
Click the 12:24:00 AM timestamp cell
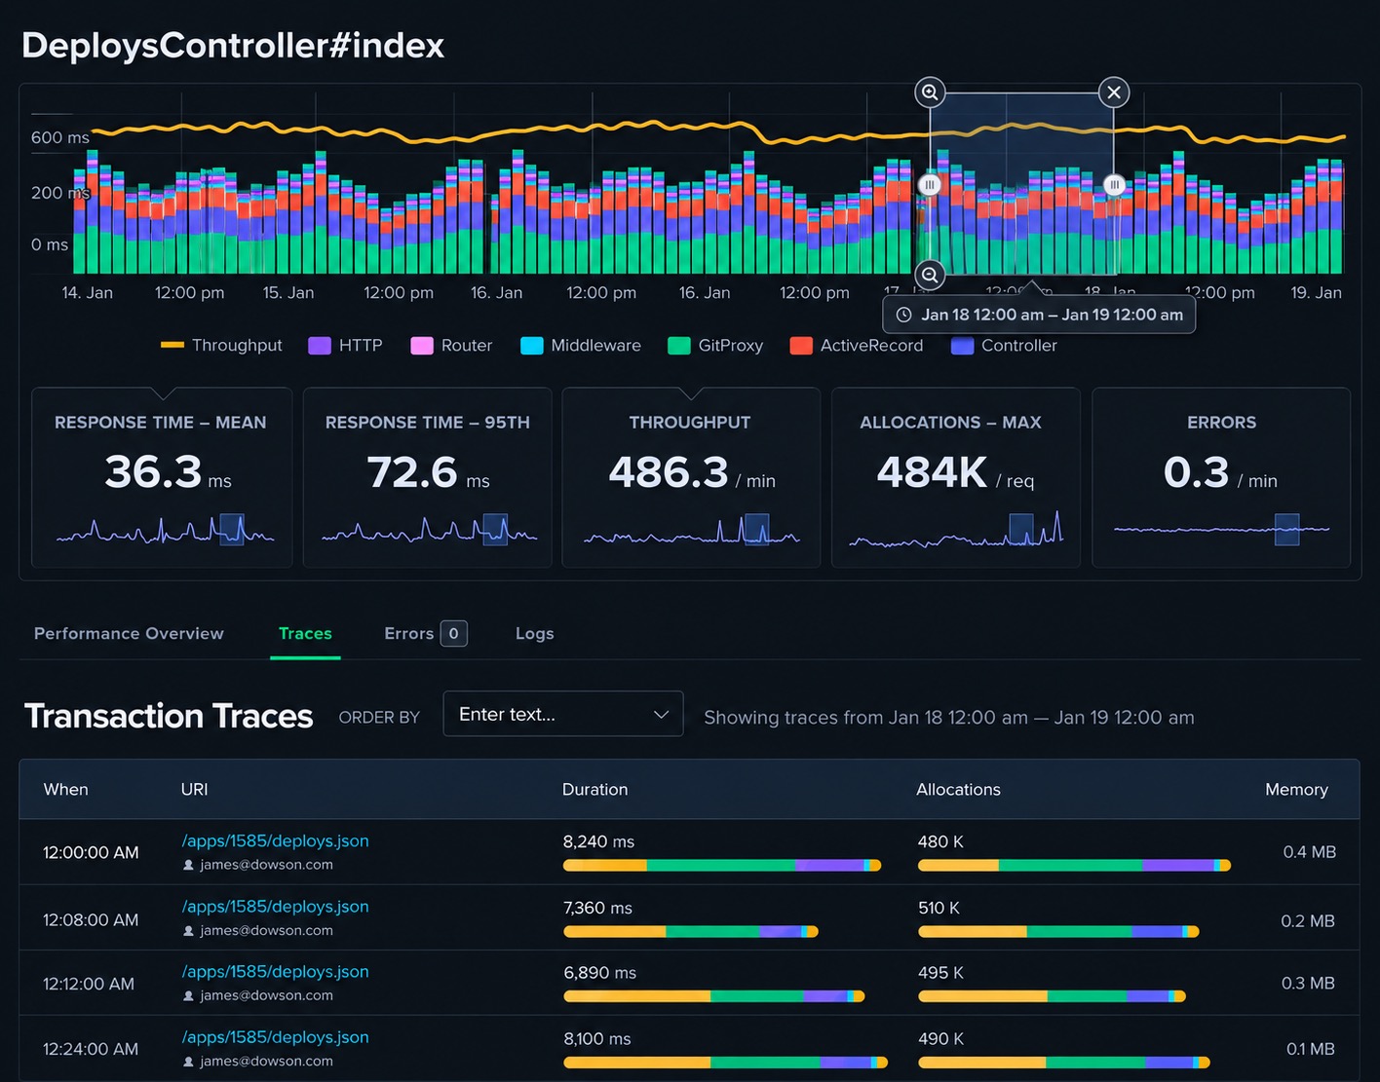(91, 1049)
